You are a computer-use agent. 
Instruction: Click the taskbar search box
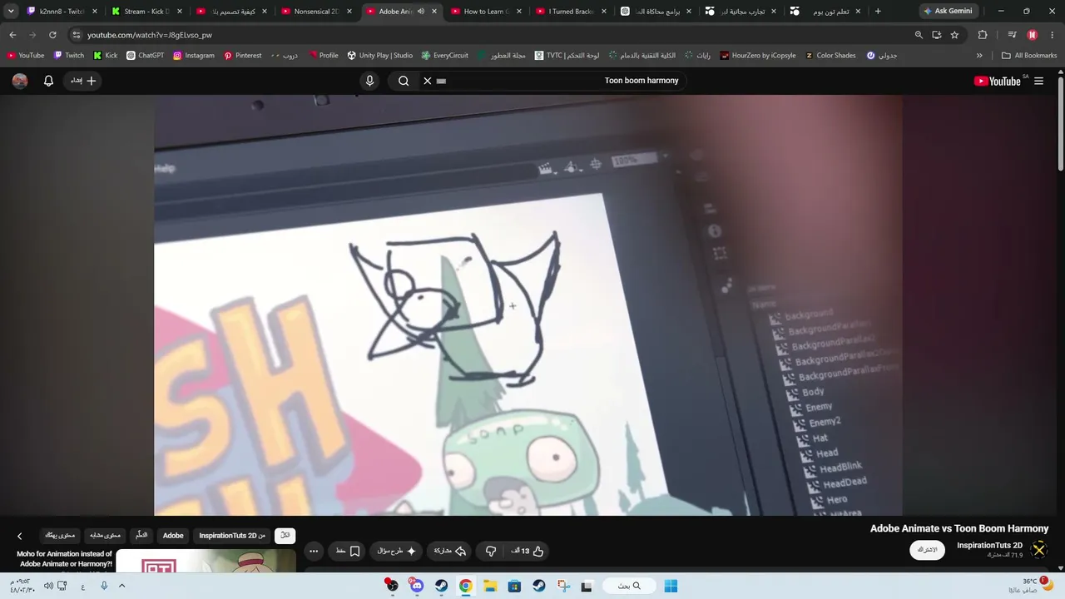pos(629,586)
